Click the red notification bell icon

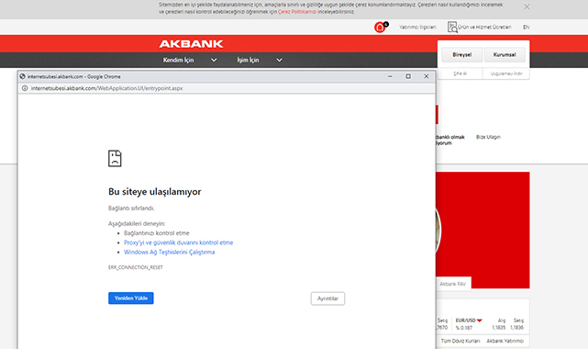point(380,28)
